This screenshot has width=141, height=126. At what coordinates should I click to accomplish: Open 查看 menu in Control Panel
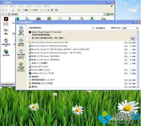[x=21, y=6]
